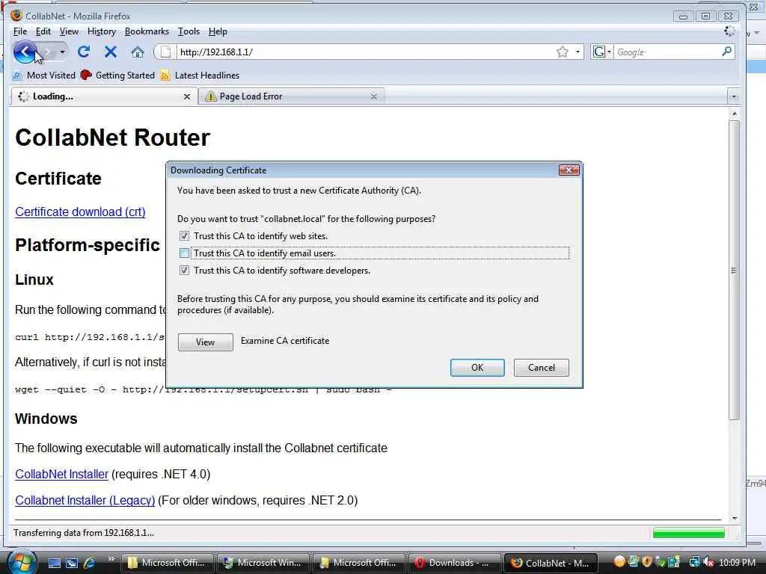Open Latest Headlines feed bookmark

coord(200,75)
